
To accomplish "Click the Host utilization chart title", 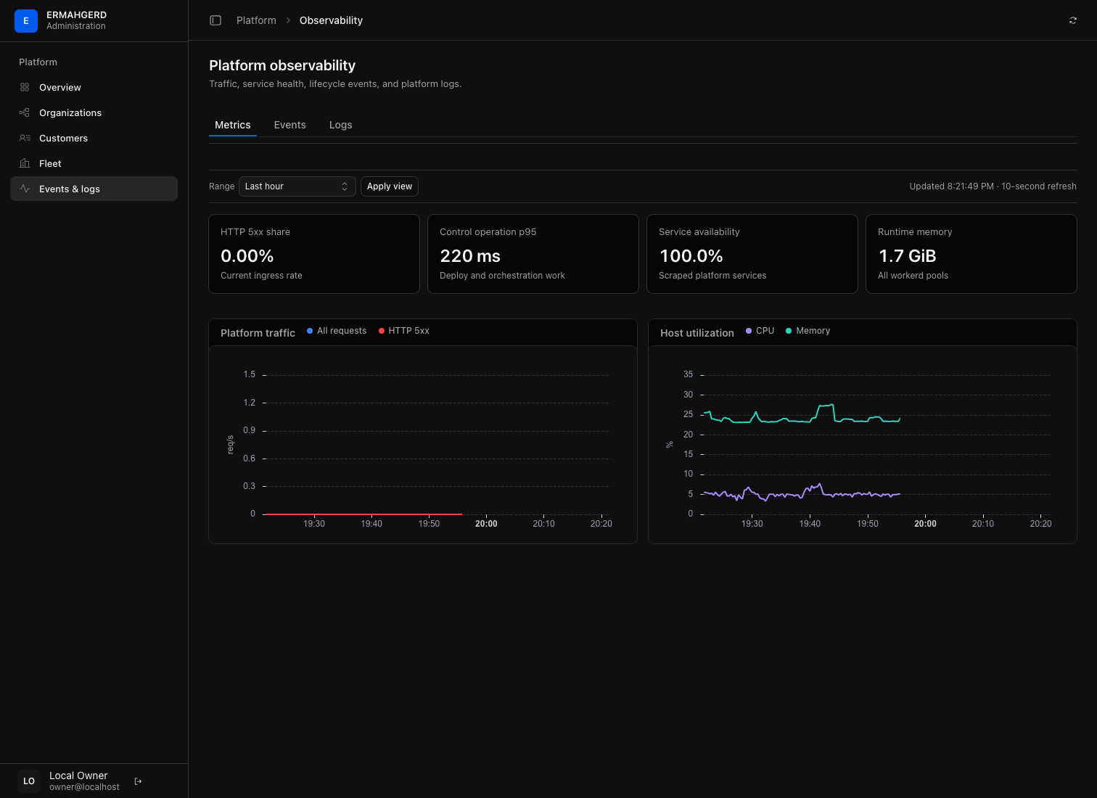I will [x=697, y=333].
